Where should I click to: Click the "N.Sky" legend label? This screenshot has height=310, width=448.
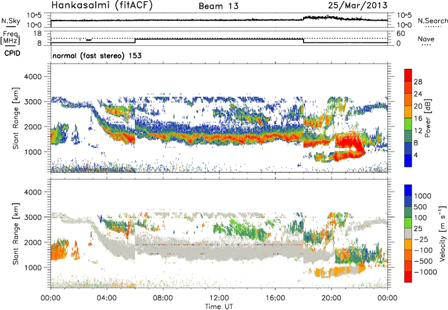click(11, 21)
